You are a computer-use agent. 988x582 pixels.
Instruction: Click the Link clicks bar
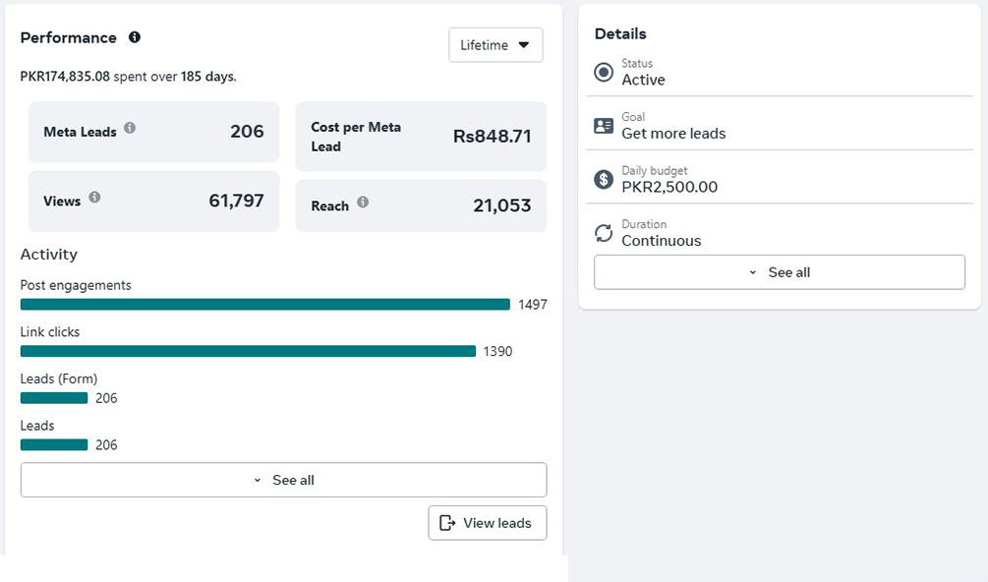[248, 351]
